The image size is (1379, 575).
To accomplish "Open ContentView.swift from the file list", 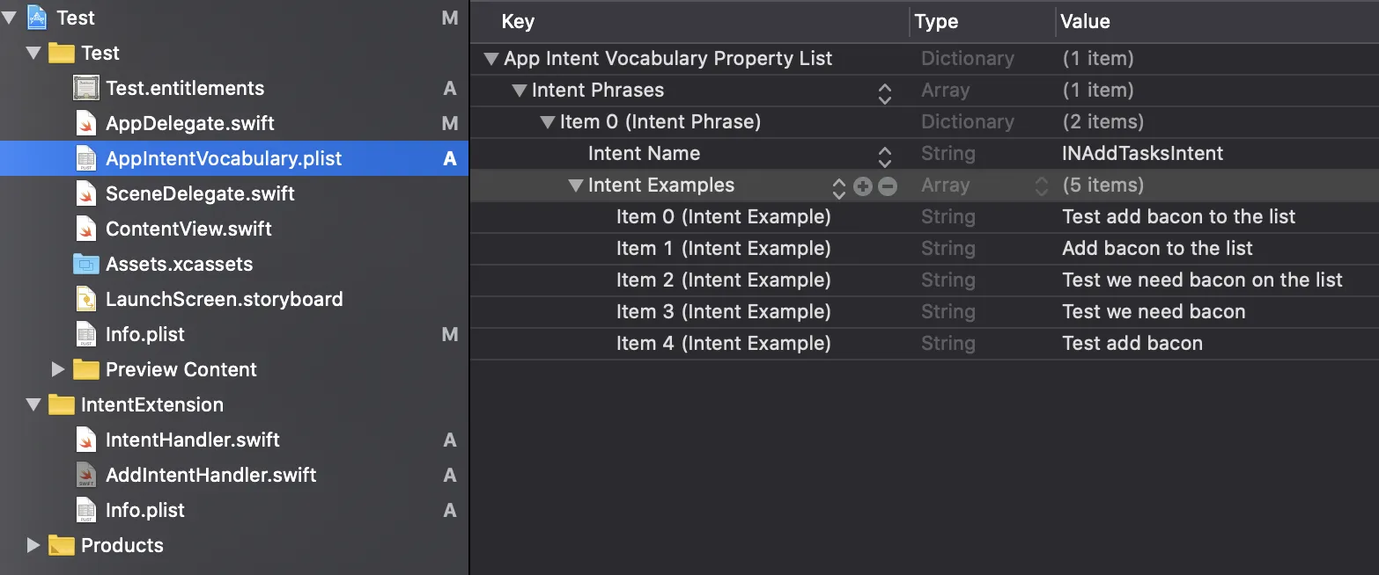I will (x=188, y=229).
